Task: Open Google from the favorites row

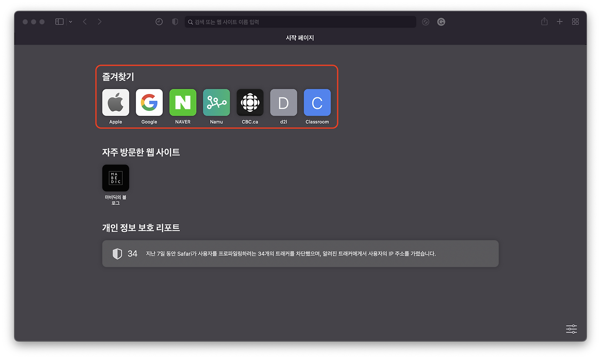Action: click(149, 103)
